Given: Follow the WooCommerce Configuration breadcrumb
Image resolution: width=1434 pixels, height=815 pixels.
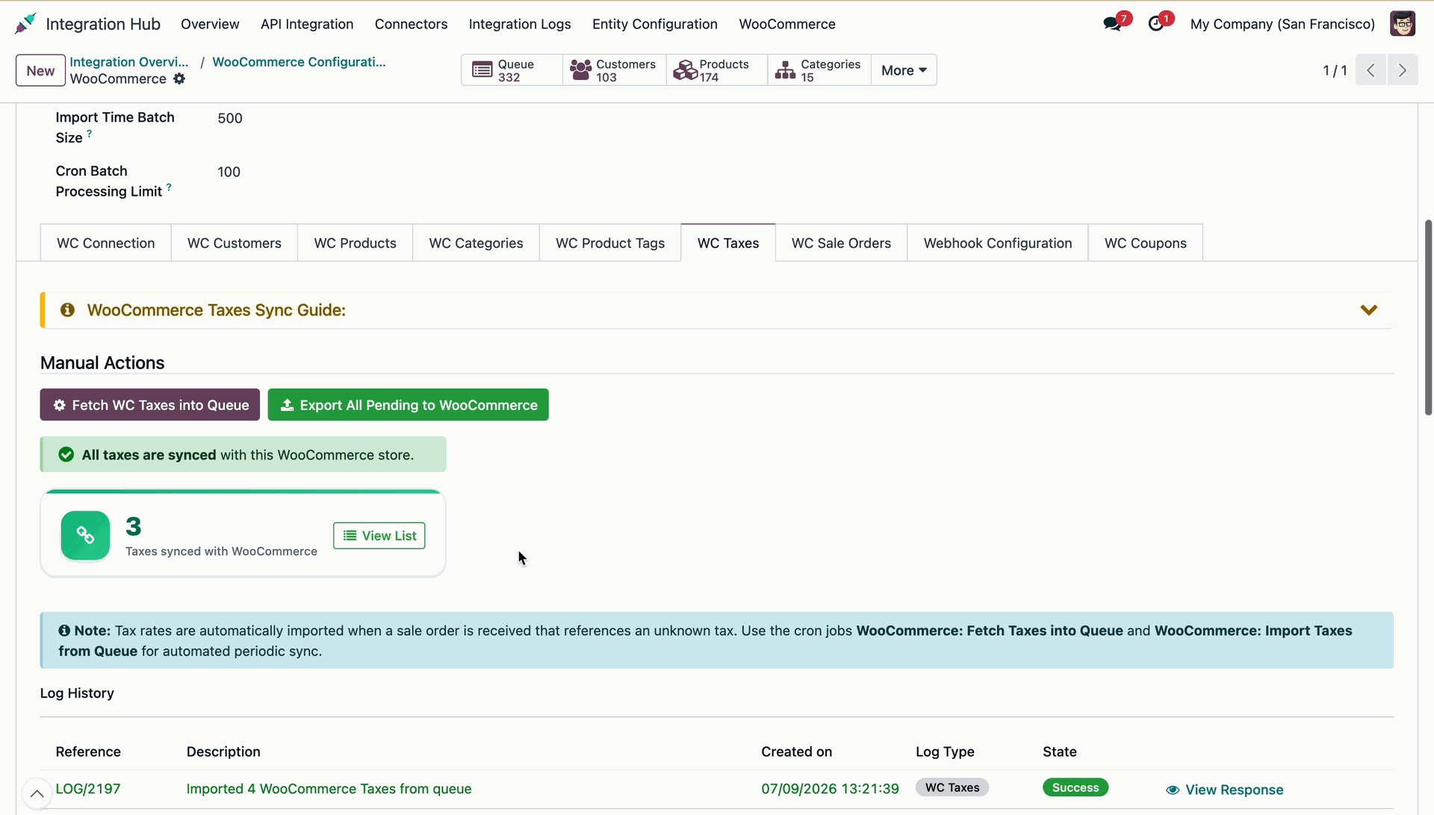Looking at the screenshot, I should [x=299, y=62].
